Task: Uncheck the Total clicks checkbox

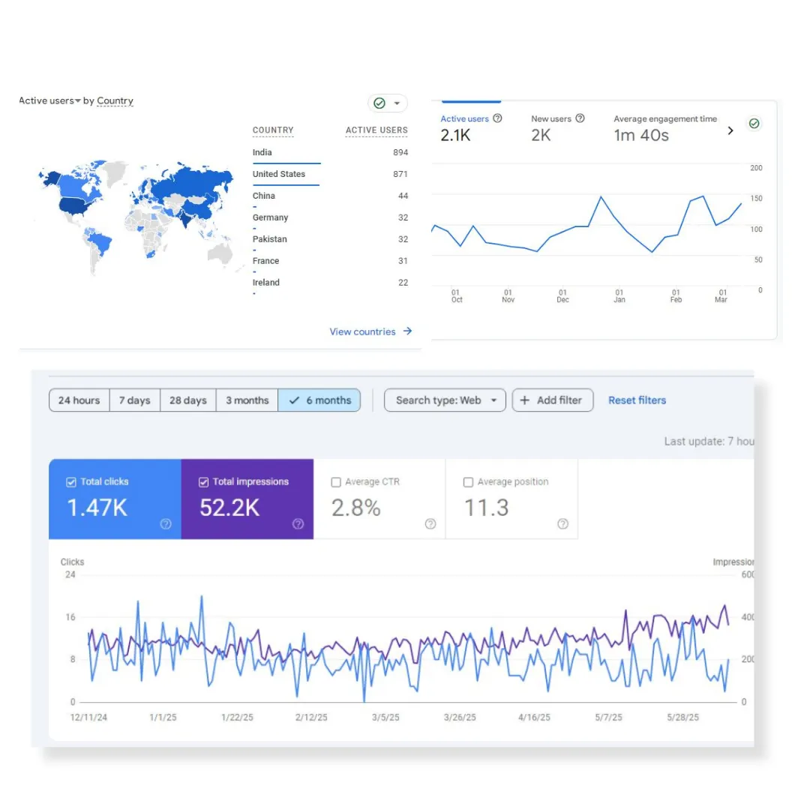Action: pyautogui.click(x=72, y=481)
